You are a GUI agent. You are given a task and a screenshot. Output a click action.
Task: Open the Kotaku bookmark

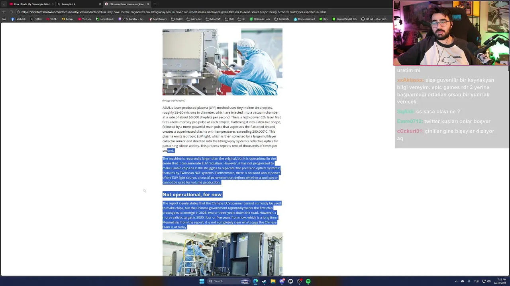[x=68, y=19]
